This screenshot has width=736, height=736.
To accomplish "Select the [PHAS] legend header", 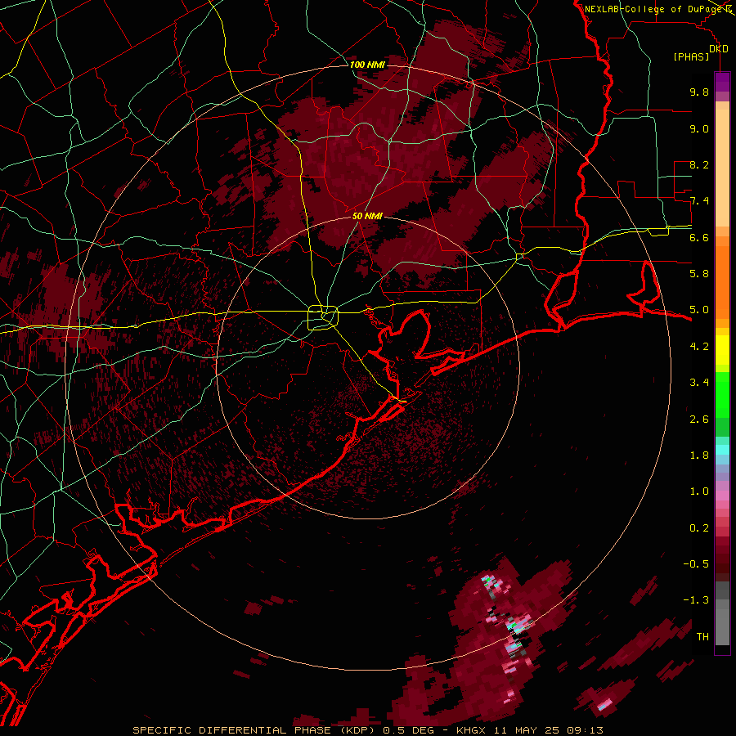I will (691, 56).
